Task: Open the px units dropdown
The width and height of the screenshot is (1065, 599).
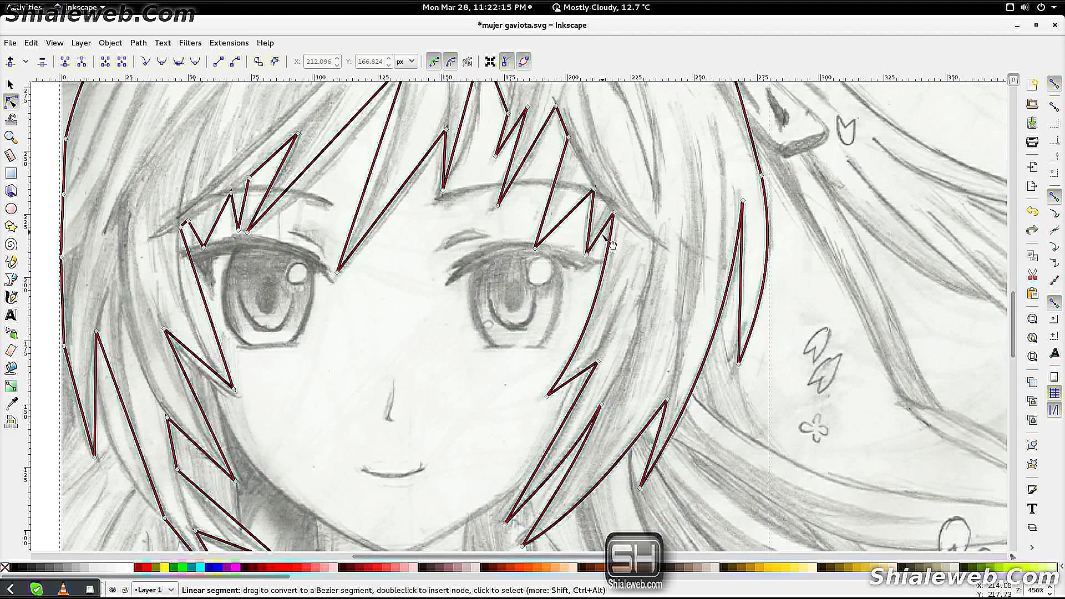Action: 405,61
